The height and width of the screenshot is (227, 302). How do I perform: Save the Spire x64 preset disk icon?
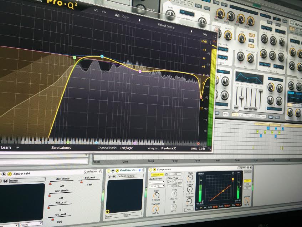[x=5, y=181]
